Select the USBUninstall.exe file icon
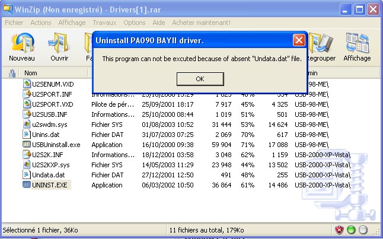Image resolution: width=383 pixels, height=239 pixels. tap(27, 145)
